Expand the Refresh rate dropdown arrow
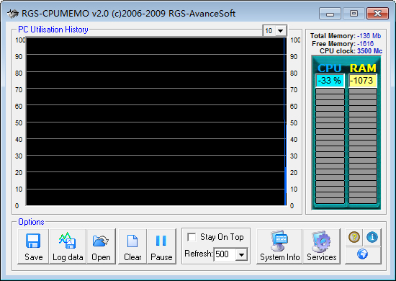 click(241, 254)
